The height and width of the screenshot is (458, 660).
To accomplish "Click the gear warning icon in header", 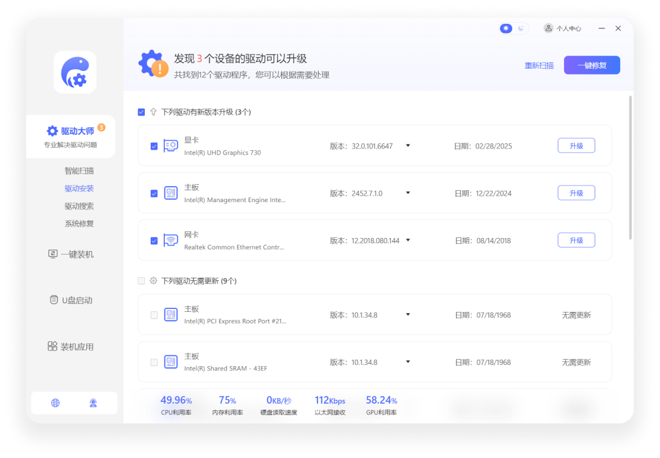I will coord(153,64).
